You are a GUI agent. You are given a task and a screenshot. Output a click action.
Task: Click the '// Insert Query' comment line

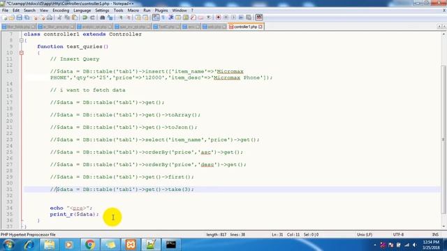(x=75, y=59)
